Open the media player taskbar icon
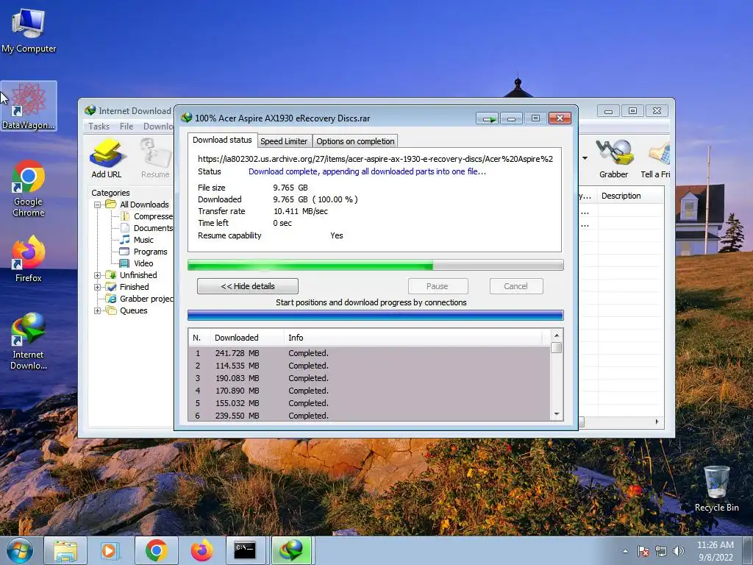Screen dimensions: 753x565 pyautogui.click(x=110, y=550)
